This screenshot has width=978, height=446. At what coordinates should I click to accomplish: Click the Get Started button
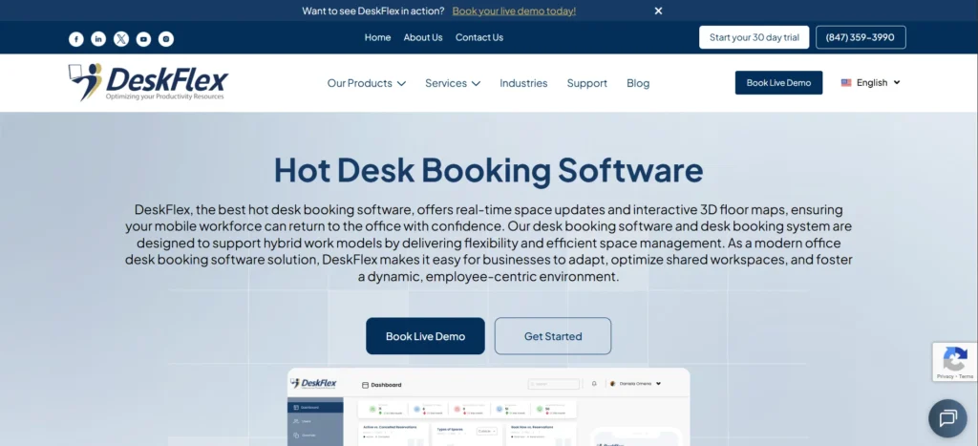(553, 336)
